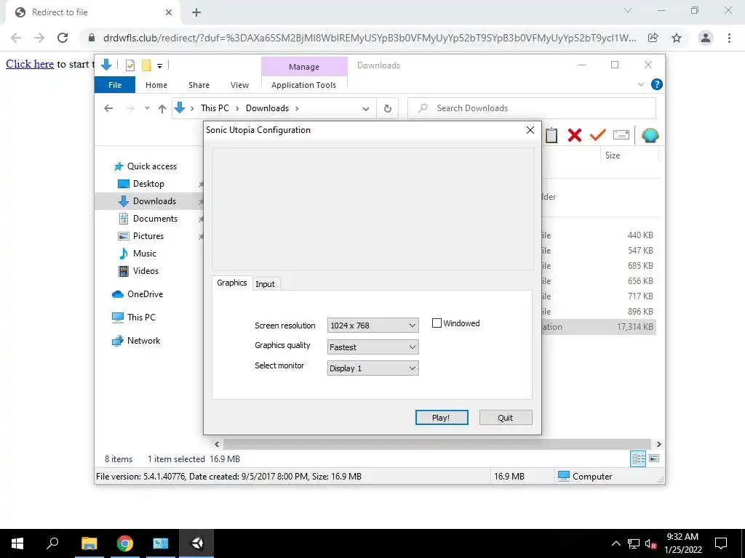Viewport: 745px width, 558px height.
Task: Click the orange checkmark icon in Explorer
Action: point(598,135)
